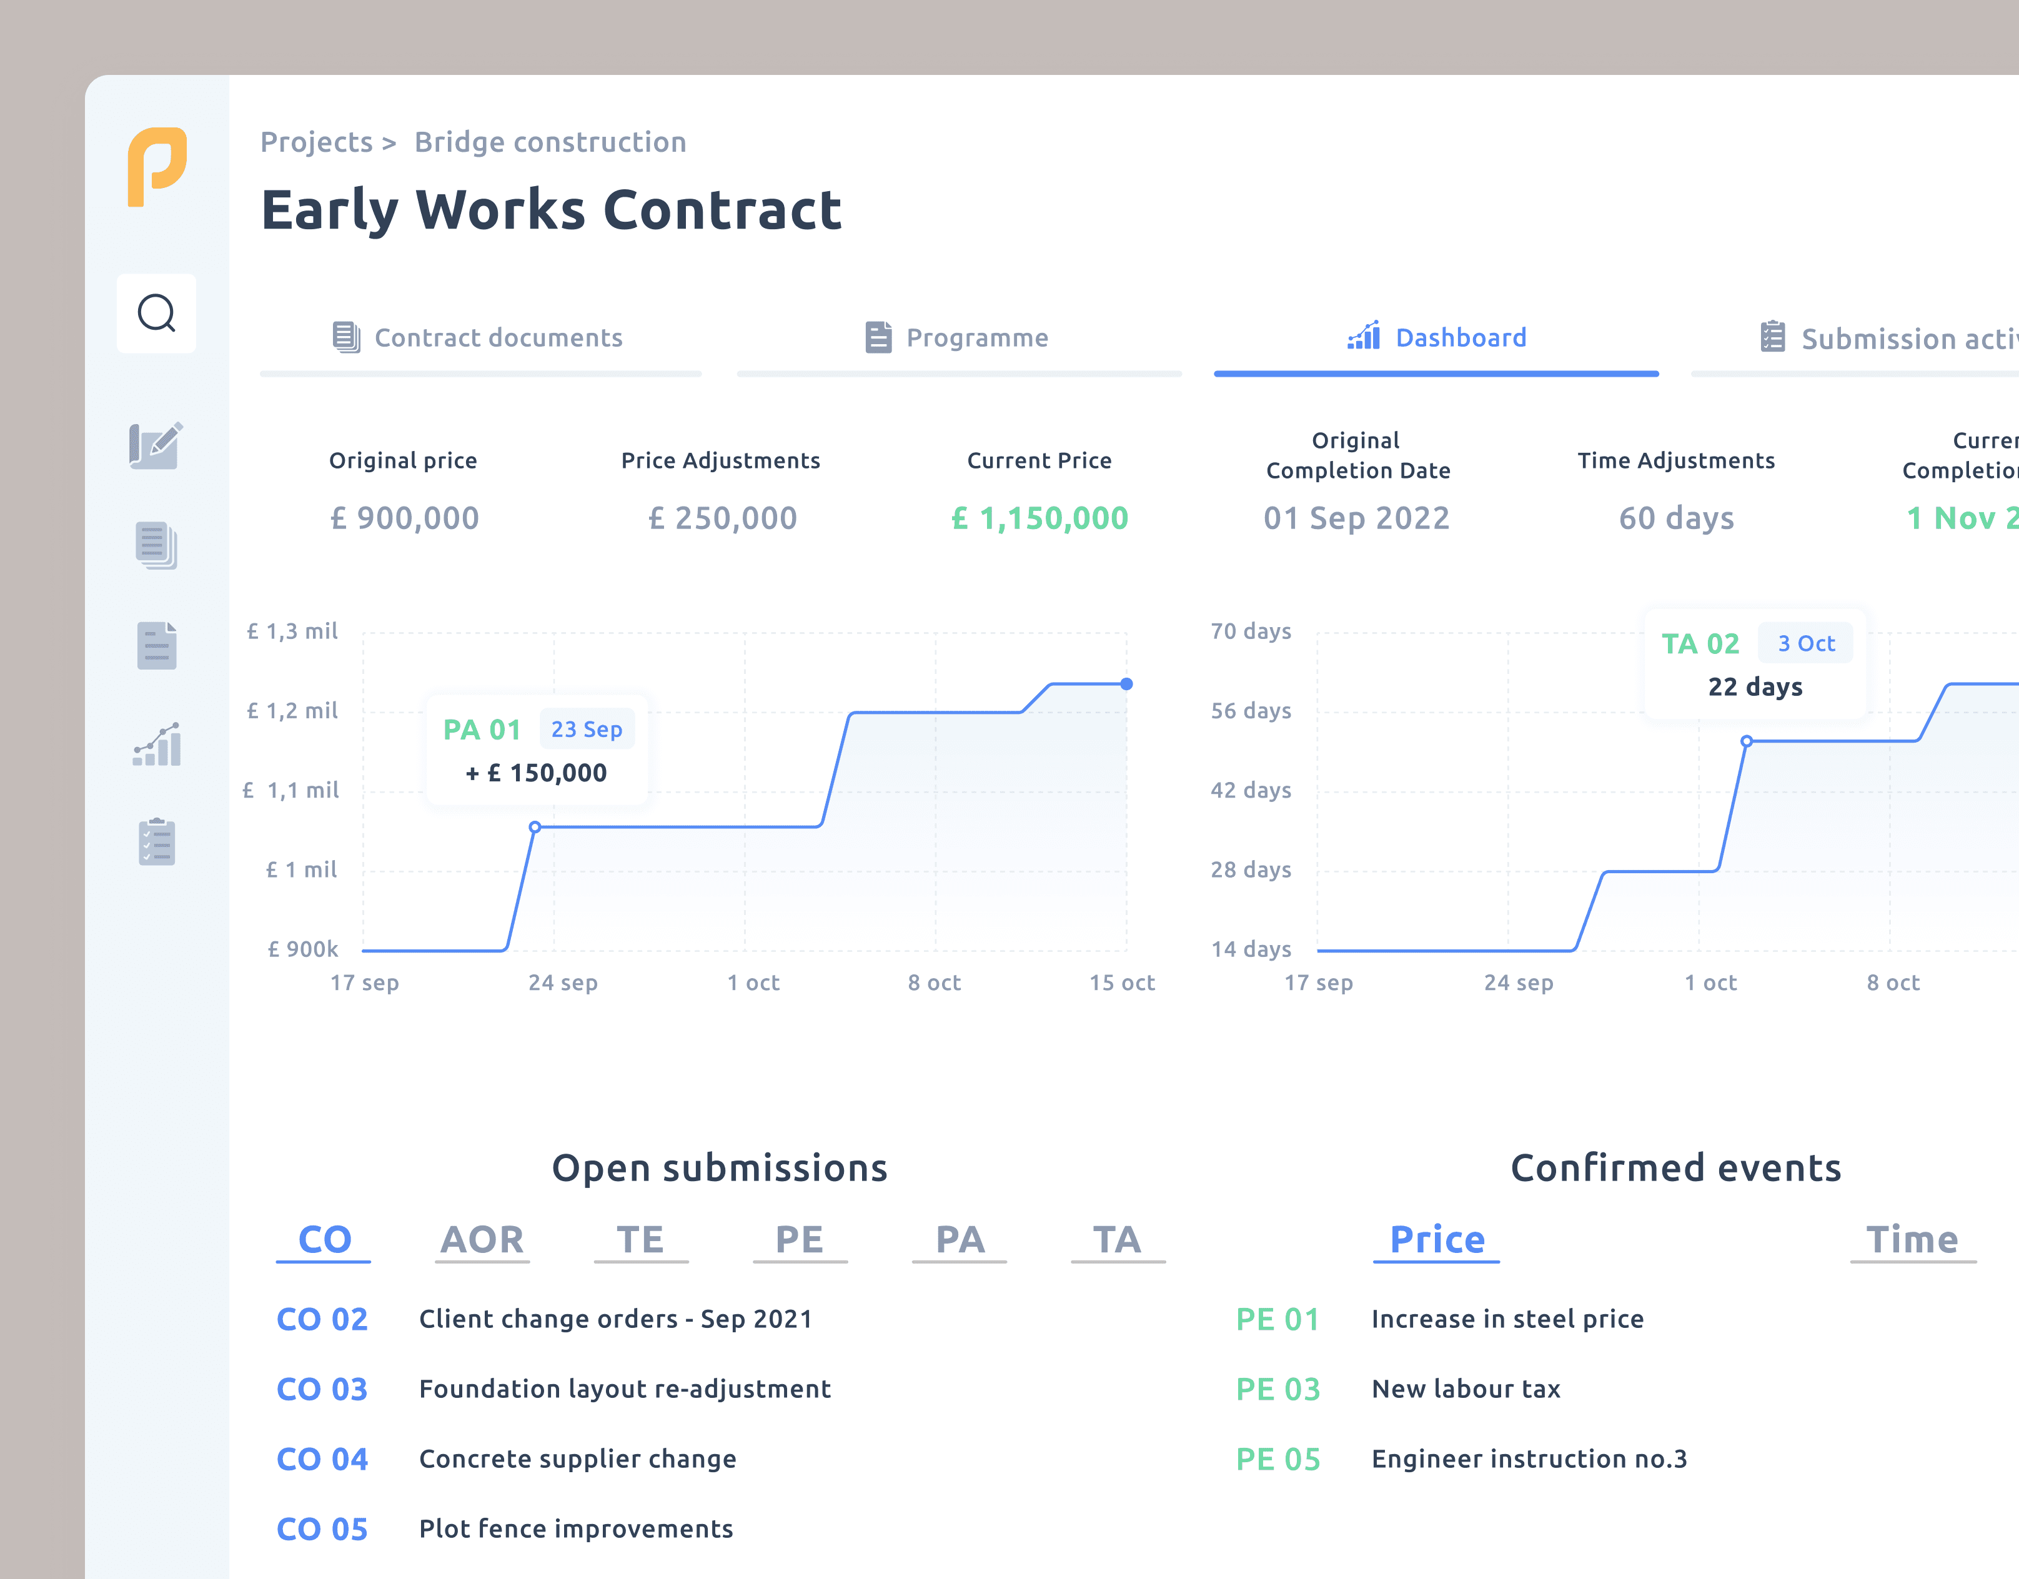Click the PA 01 tooltip label

coord(482,730)
